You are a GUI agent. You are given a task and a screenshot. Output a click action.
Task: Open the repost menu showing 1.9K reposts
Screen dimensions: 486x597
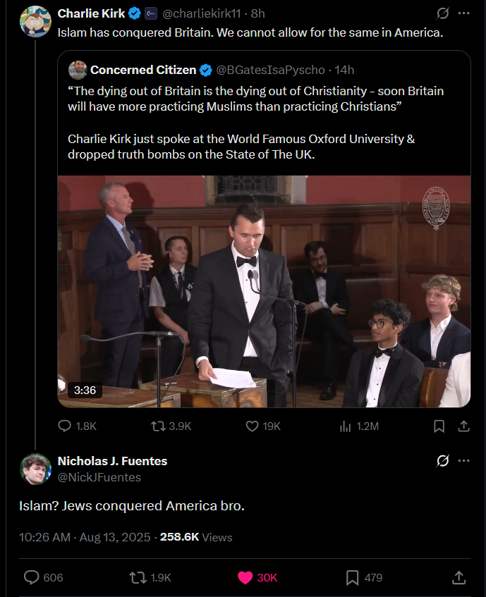pos(138,577)
